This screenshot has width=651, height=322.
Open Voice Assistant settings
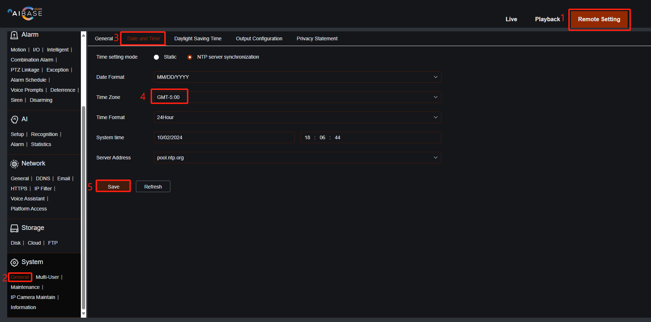point(28,199)
